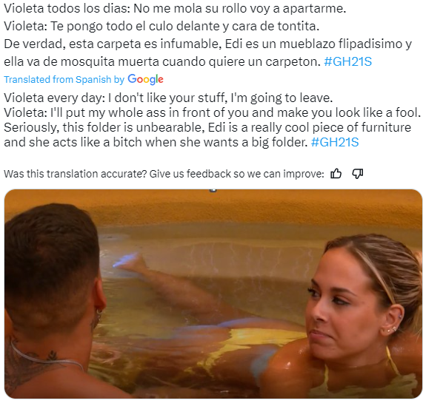Click the ear piercings of blonde person
The height and width of the screenshot is (406, 423).
[393, 325]
